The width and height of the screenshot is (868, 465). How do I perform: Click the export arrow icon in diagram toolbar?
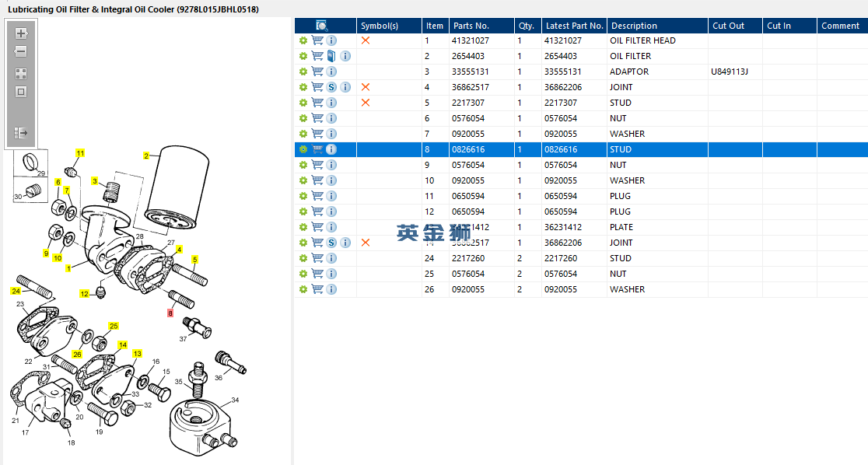pyautogui.click(x=21, y=133)
